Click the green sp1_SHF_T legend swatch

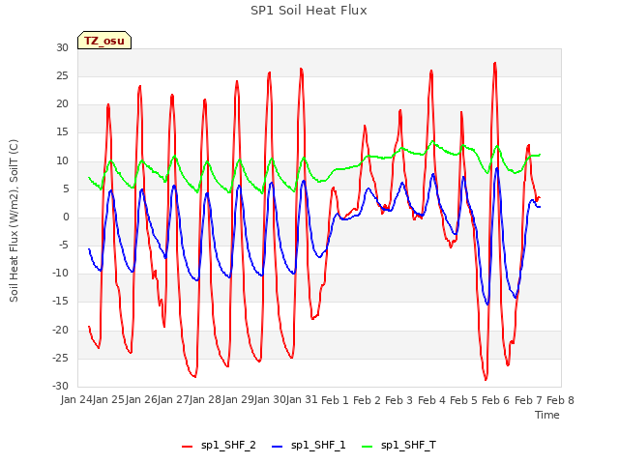tap(368, 447)
